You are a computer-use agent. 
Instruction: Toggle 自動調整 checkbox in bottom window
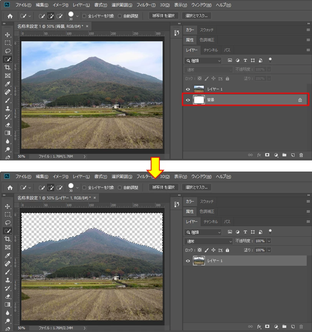(120, 188)
